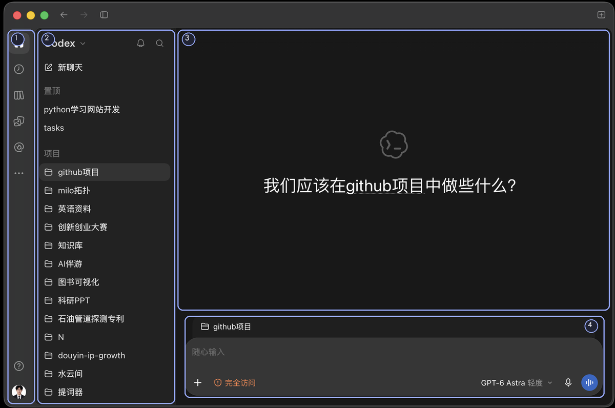
Task: Go back with the left arrow
Action: tap(64, 15)
